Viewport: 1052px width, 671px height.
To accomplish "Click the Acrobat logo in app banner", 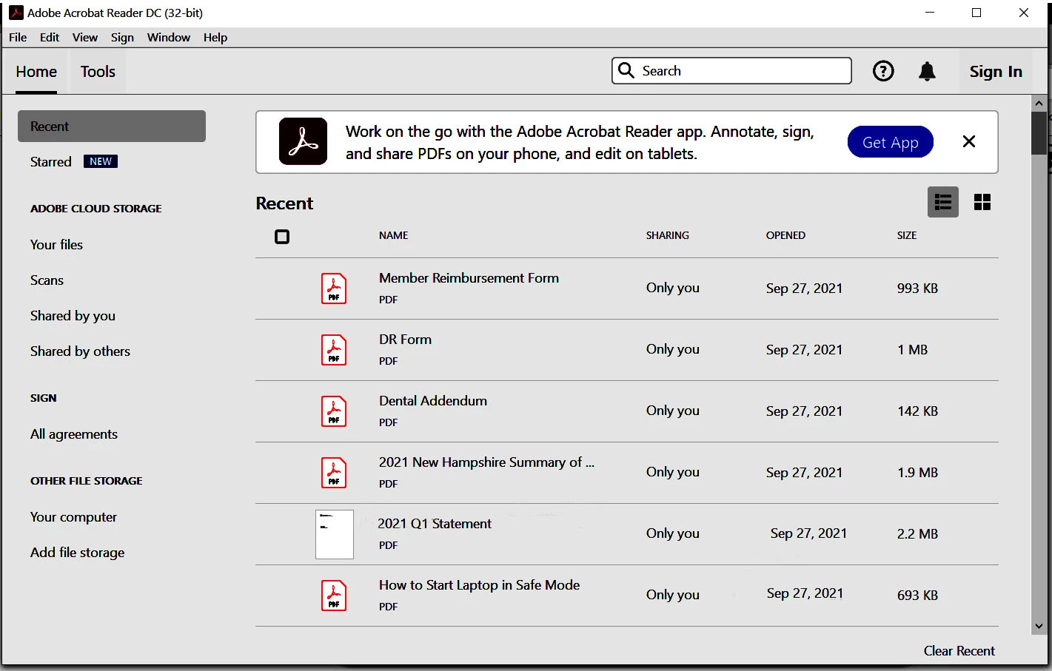I will click(303, 141).
